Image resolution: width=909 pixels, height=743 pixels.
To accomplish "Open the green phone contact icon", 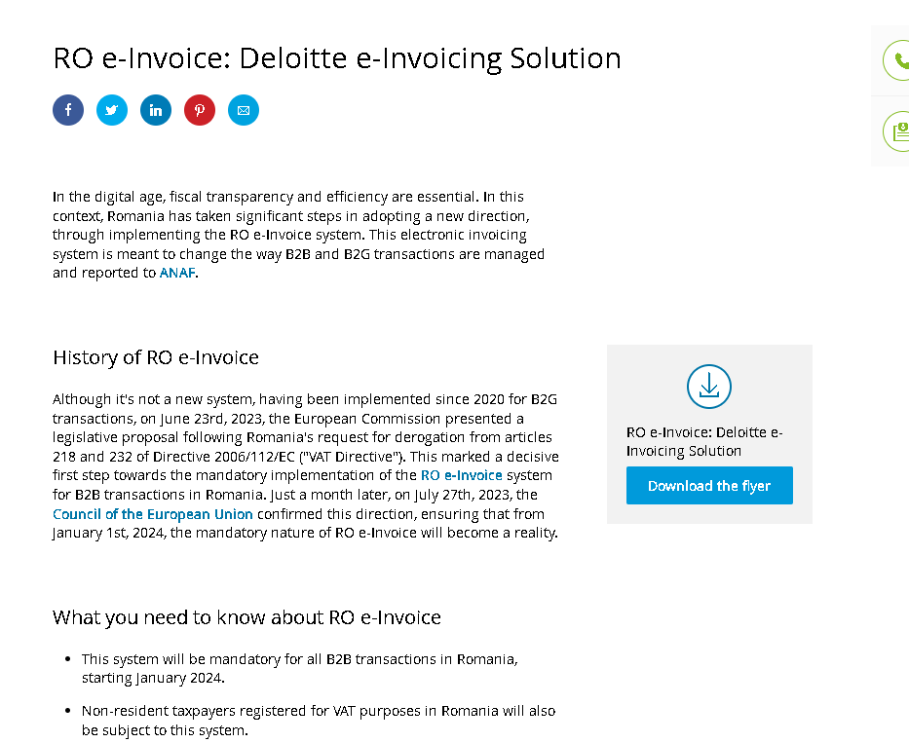I will coord(897,60).
